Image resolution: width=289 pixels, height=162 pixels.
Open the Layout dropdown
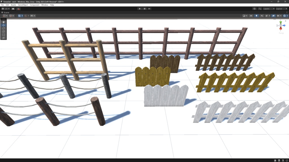281,9
